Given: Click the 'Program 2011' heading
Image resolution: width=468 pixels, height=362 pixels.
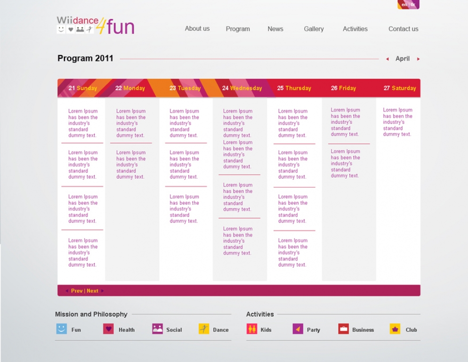Looking at the screenshot, I should tap(85, 58).
